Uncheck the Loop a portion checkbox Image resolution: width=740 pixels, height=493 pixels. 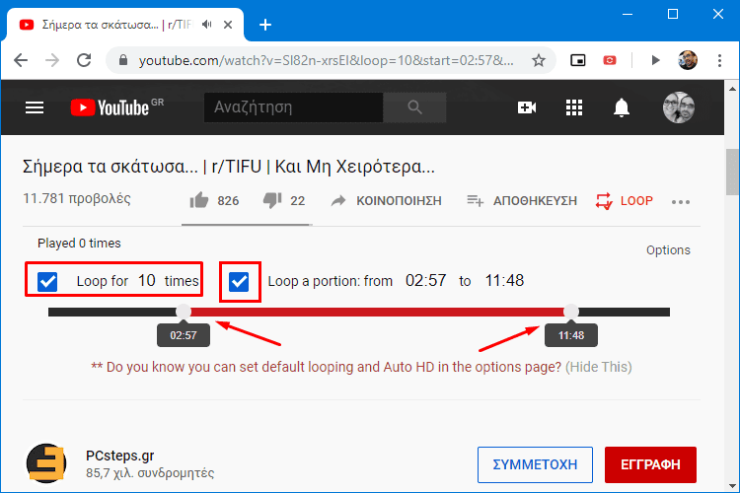click(x=239, y=282)
